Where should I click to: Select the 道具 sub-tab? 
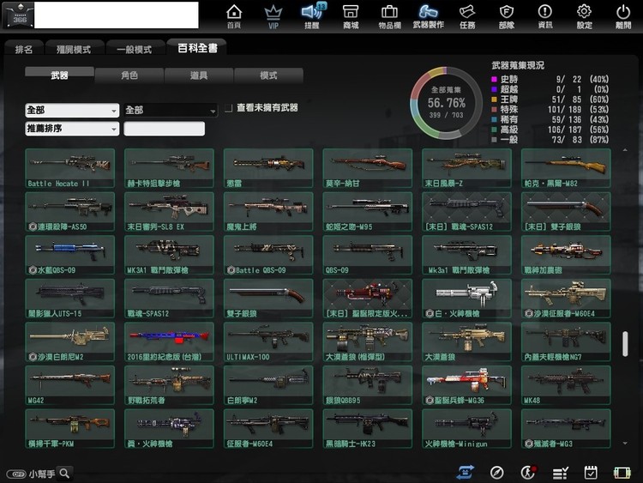tap(199, 75)
